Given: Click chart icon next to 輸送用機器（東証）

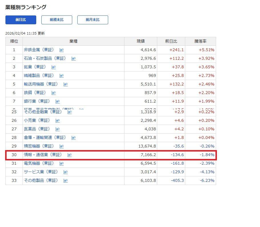Looking at the screenshot, I should tap(66, 84).
